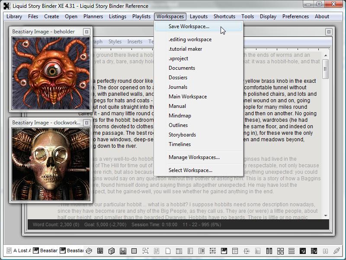Open Manage Workspaces... from the menu

tap(194, 157)
